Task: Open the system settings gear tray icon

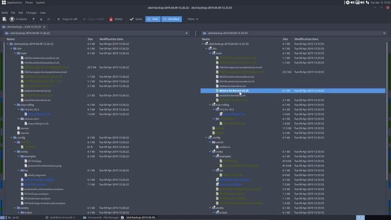Action: (x=348, y=2)
